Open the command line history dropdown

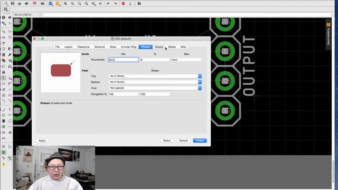[x=332, y=15]
